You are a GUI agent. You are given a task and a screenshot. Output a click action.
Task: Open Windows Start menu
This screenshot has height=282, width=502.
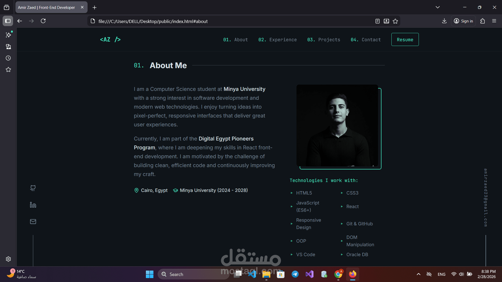tap(150, 274)
